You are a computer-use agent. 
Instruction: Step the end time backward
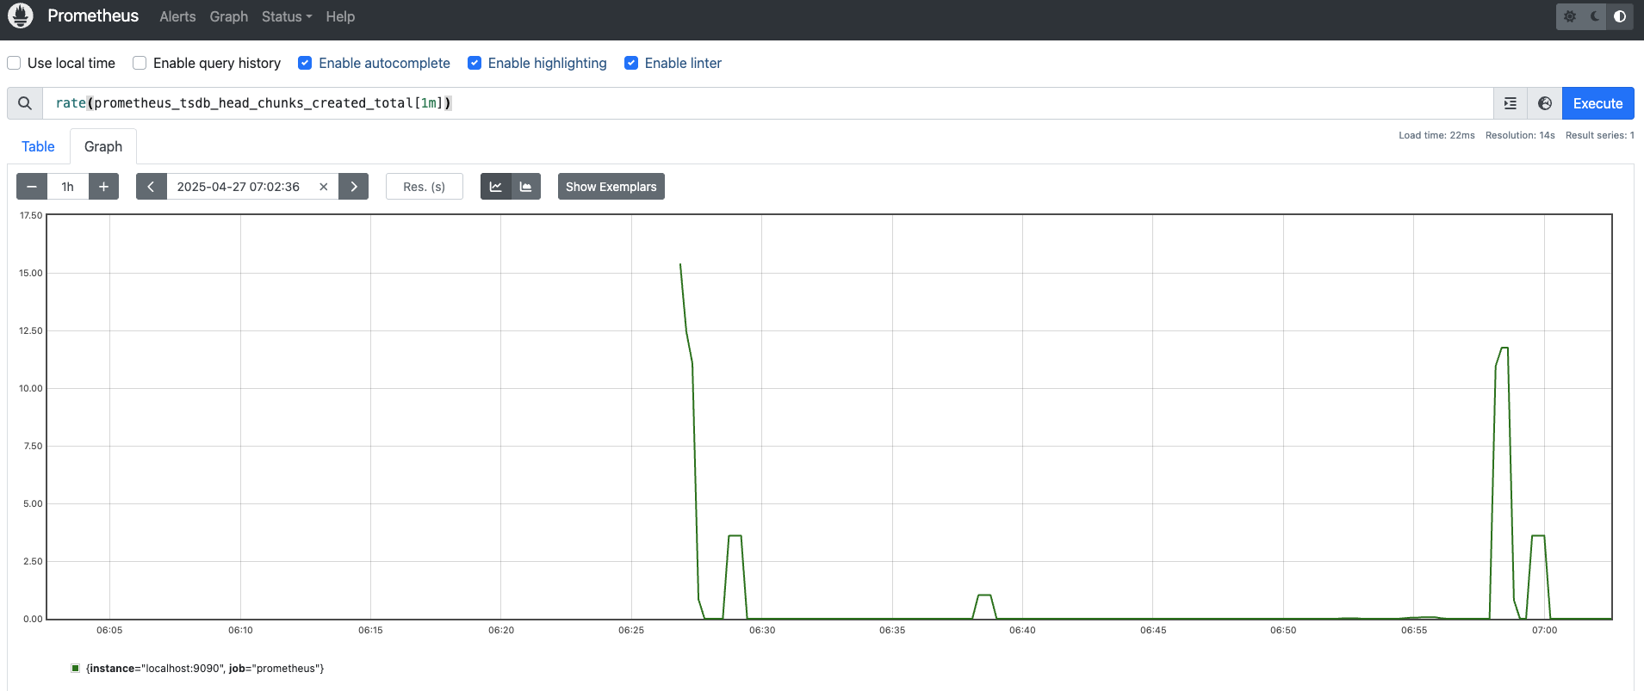151,187
